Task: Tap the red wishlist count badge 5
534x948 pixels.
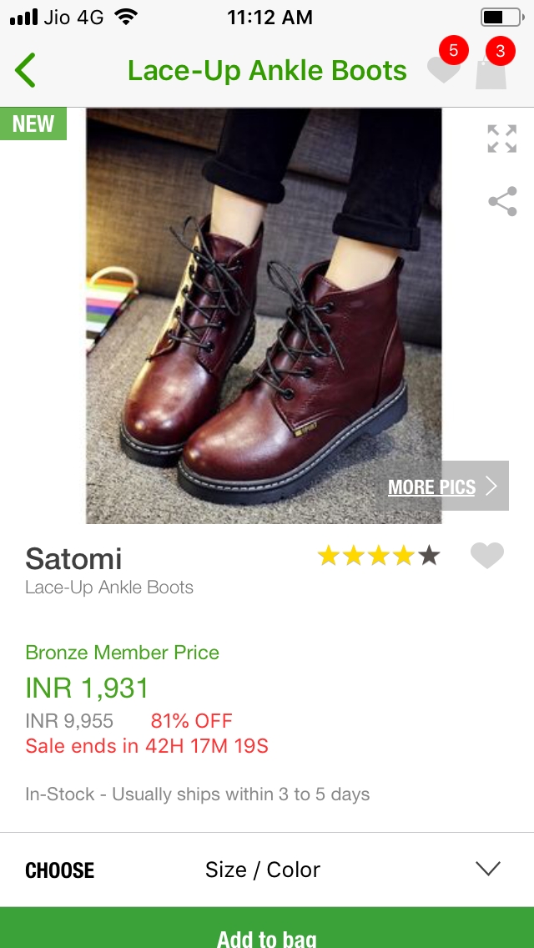Action: pos(453,51)
